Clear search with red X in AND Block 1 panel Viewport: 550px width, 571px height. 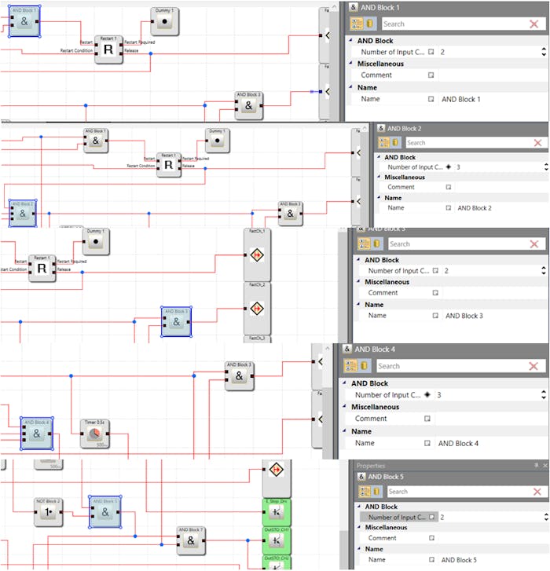[x=533, y=24]
